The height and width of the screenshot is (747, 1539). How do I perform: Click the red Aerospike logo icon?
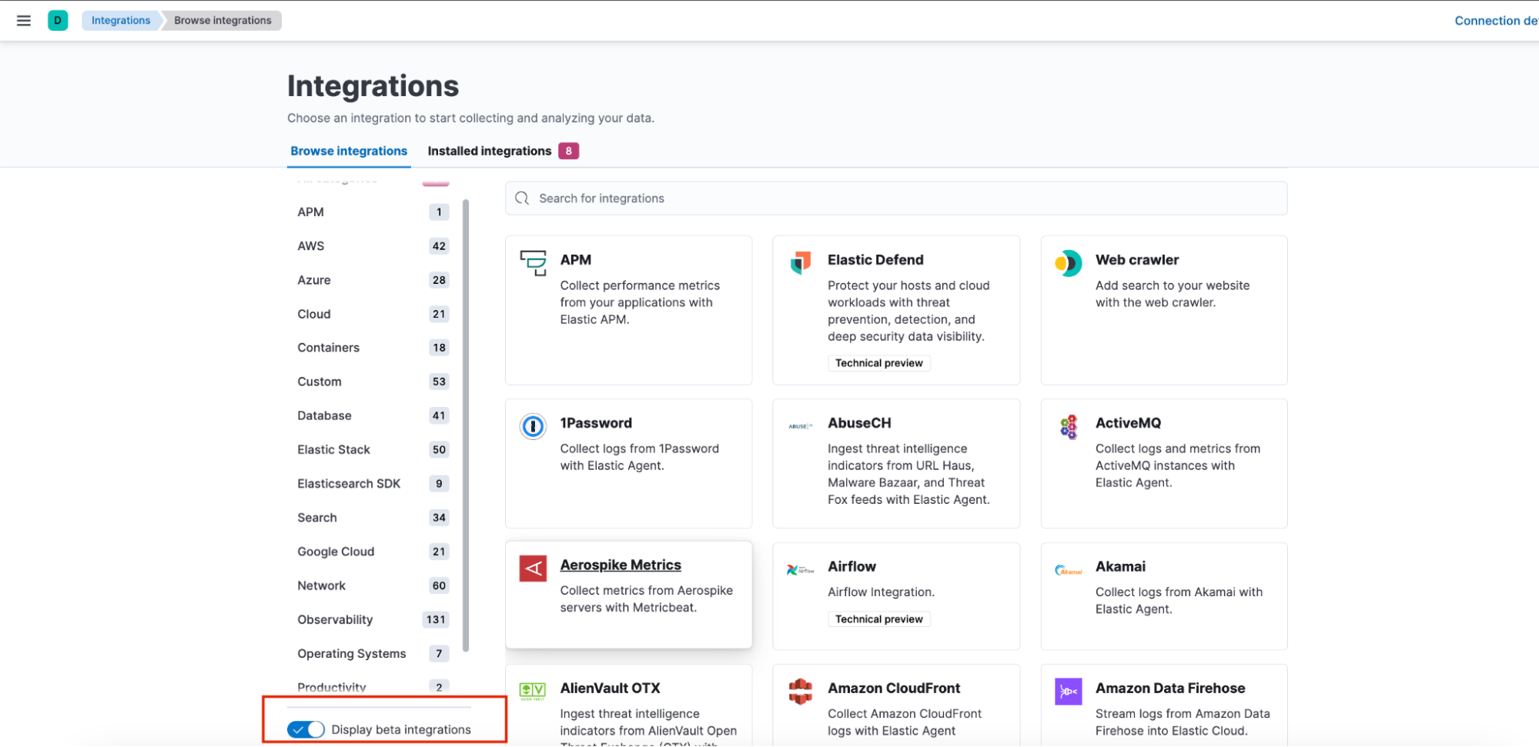533,569
